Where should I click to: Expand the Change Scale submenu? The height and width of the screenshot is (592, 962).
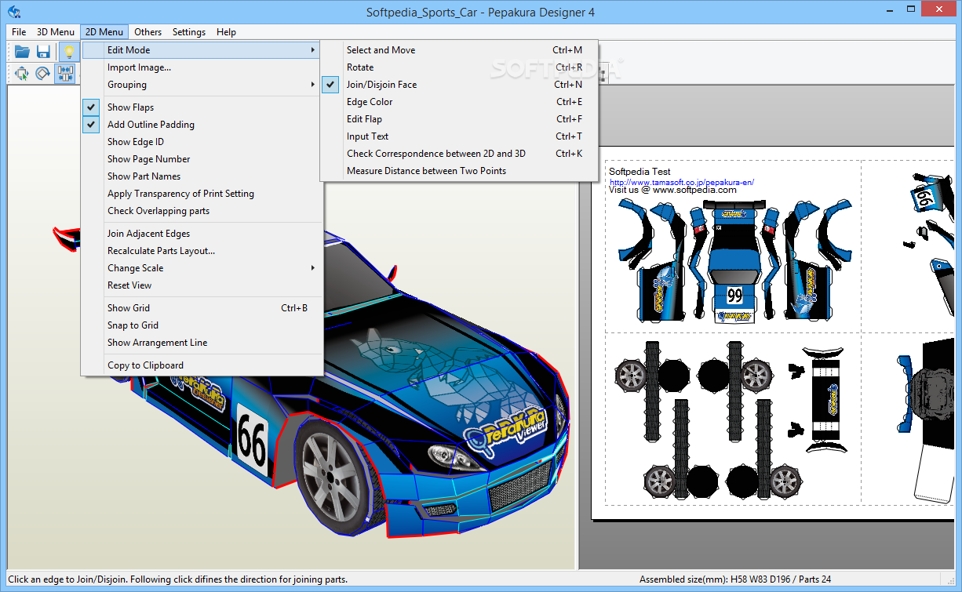coord(202,268)
